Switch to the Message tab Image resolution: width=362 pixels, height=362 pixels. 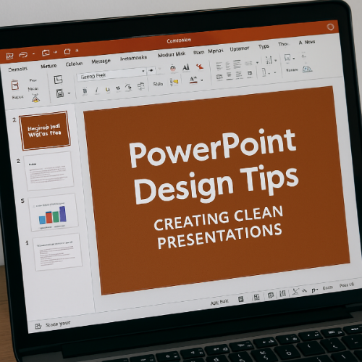(101, 62)
